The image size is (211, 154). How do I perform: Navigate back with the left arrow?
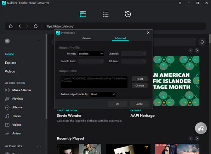click(x=19, y=26)
